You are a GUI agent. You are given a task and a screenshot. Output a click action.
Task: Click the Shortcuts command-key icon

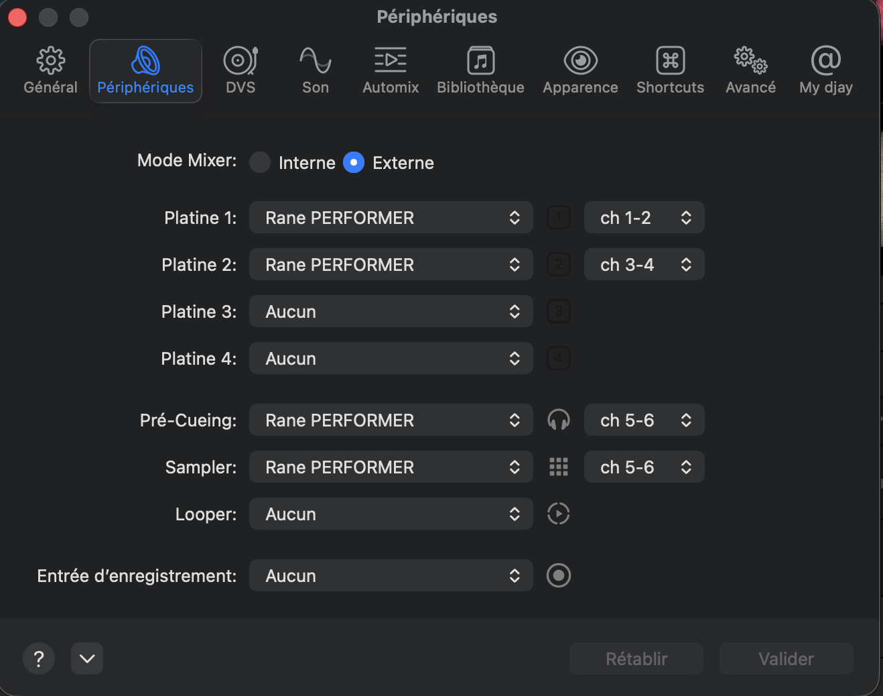click(670, 61)
